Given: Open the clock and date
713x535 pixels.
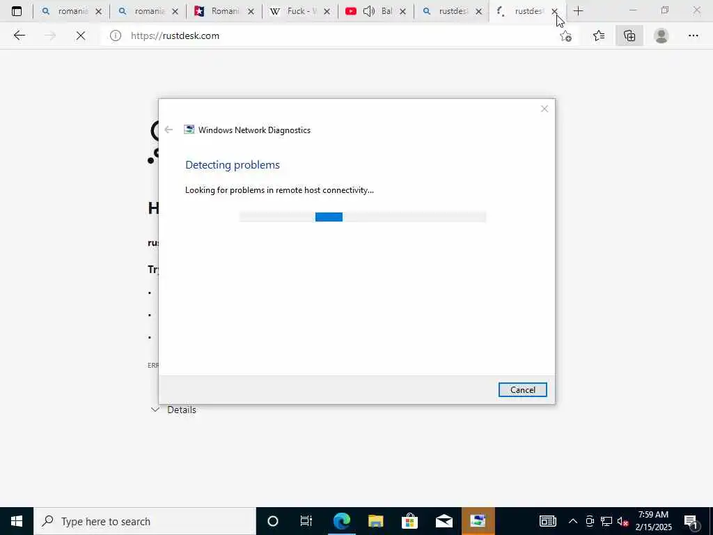Looking at the screenshot, I should pos(653,521).
